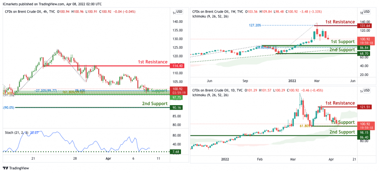Viewport: 379px width, 173px height.
Task: Click the 7.68 stochastic level label
Action: [x=176, y=152]
